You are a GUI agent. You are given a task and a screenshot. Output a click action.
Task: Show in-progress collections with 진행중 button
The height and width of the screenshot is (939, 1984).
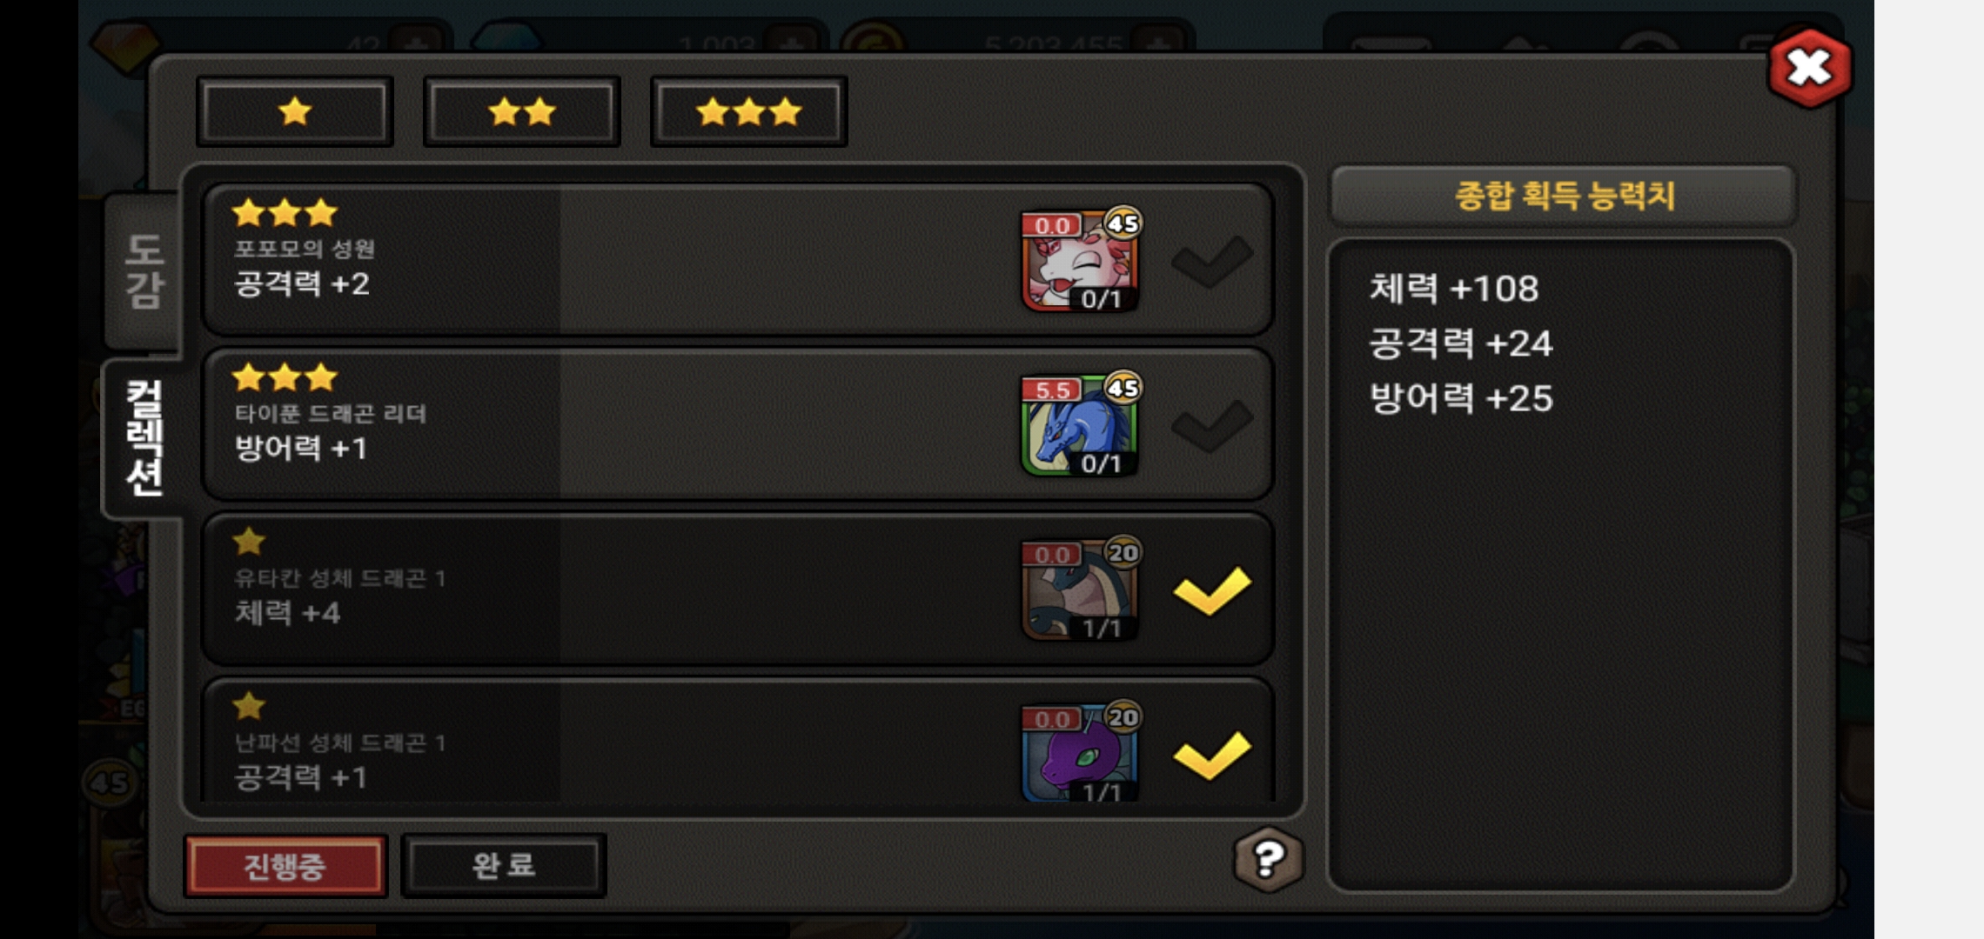point(285,866)
